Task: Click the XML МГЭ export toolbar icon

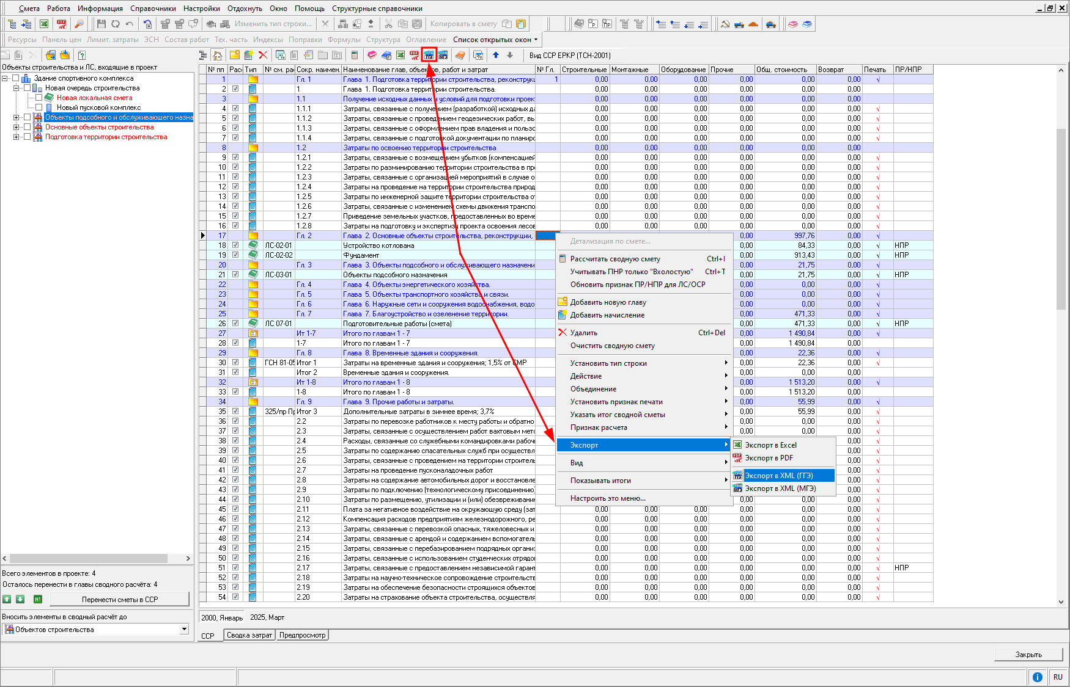Action: (443, 55)
